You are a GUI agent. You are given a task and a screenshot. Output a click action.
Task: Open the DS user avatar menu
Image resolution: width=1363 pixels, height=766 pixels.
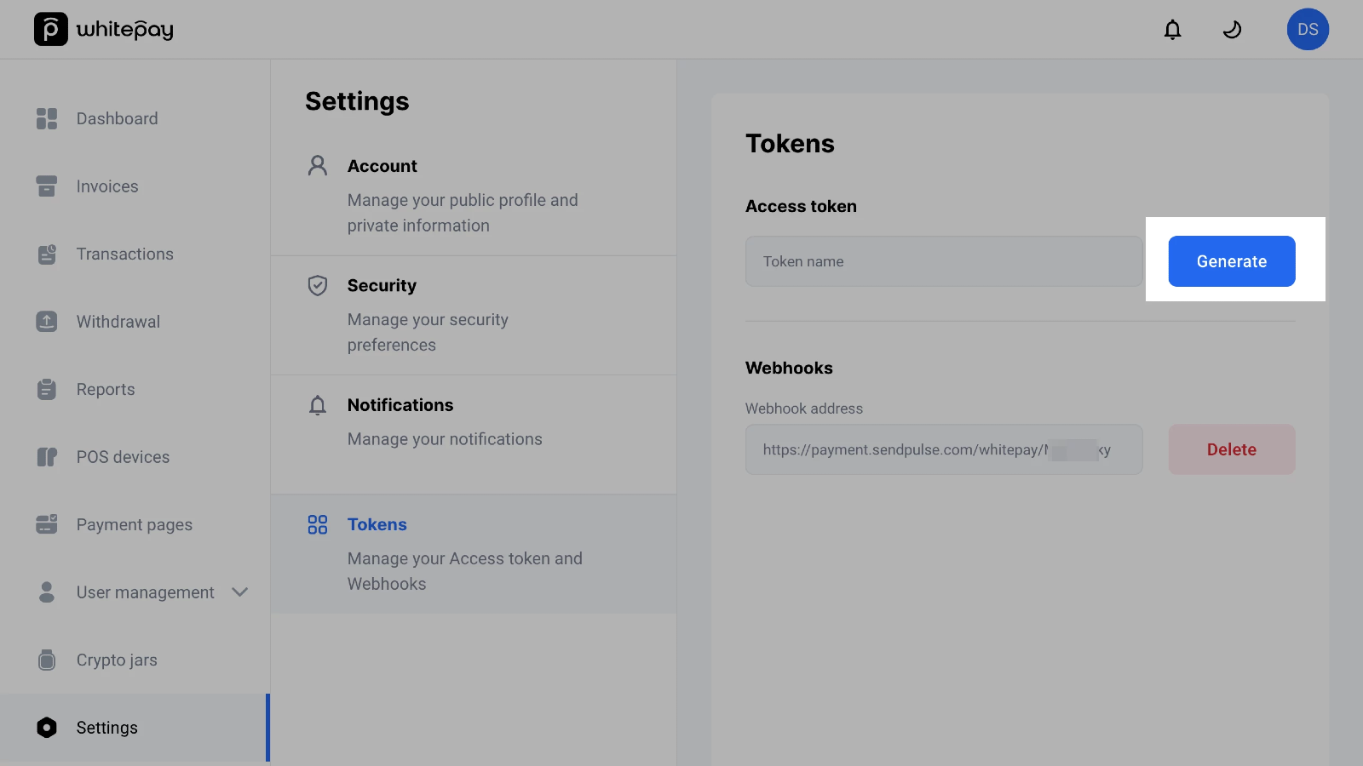pyautogui.click(x=1307, y=30)
